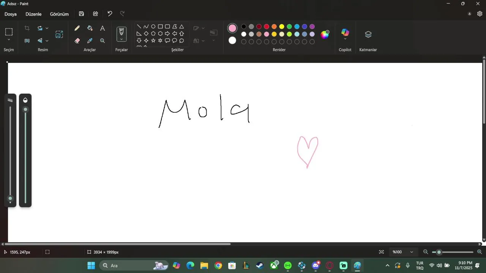Viewport: 486px width, 273px height.
Task: Select the Eraser tool
Action: [77, 41]
